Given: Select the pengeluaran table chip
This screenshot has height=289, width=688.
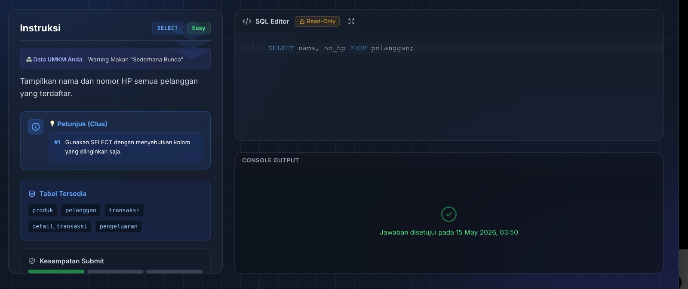Looking at the screenshot, I should point(119,226).
